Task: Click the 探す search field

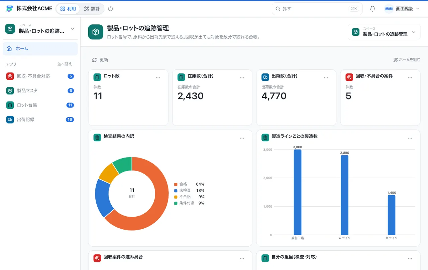Action: [317, 9]
